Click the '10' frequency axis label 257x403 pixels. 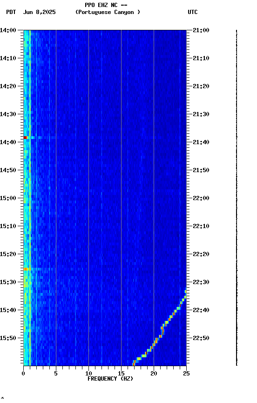click(x=88, y=374)
